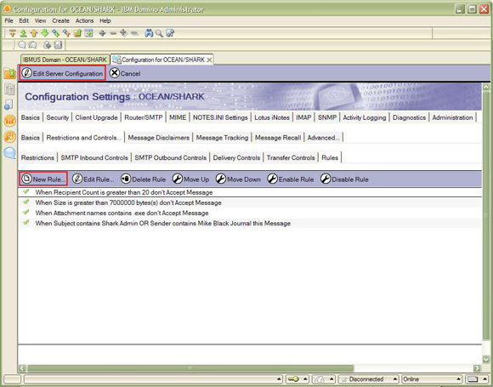Close the Configuration for OCEAN/SHARK tab
Image resolution: width=493 pixels, height=387 pixels.
click(x=209, y=60)
